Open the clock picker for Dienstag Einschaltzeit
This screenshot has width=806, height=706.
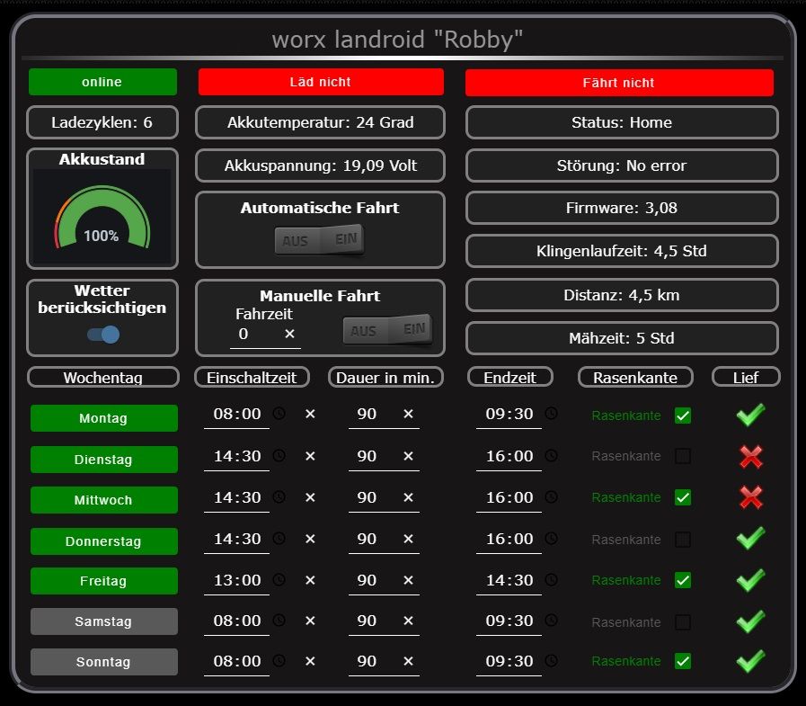point(279,455)
